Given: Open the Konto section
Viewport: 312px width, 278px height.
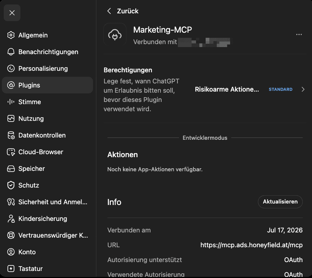Looking at the screenshot, I should (x=47, y=252).
